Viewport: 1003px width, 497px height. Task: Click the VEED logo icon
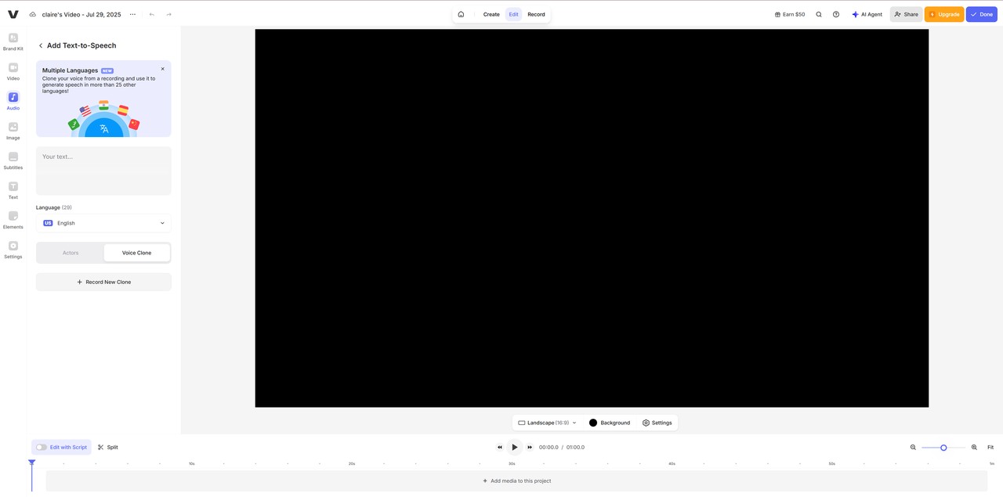coord(13,14)
